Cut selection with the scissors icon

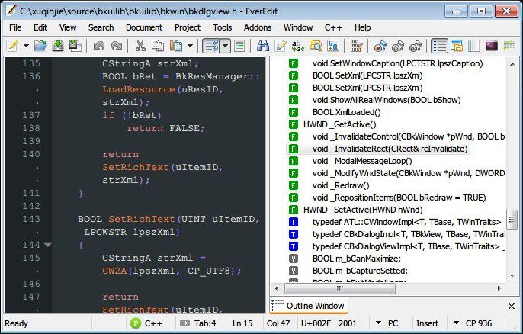tap(140, 46)
